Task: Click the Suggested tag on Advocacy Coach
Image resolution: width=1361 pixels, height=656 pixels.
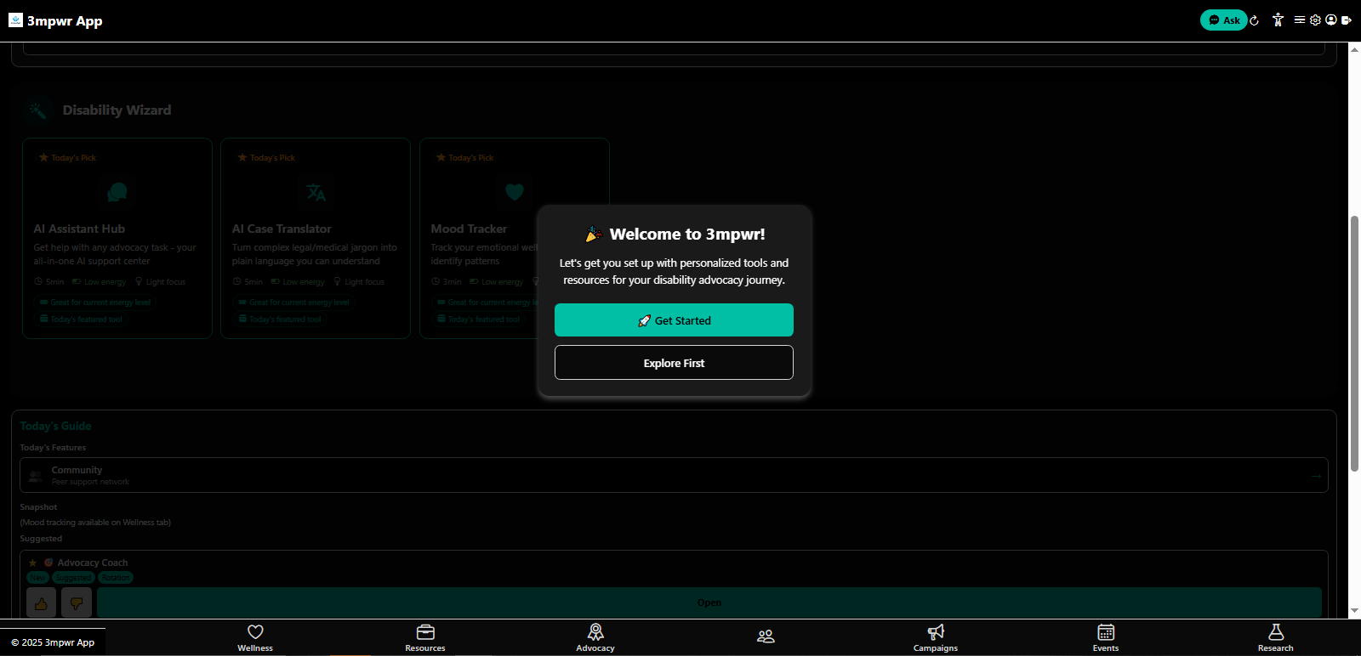Action: click(x=74, y=578)
